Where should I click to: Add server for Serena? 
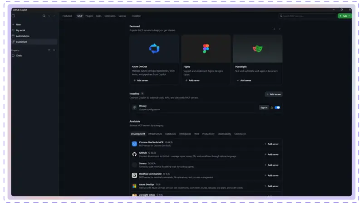click(x=271, y=165)
